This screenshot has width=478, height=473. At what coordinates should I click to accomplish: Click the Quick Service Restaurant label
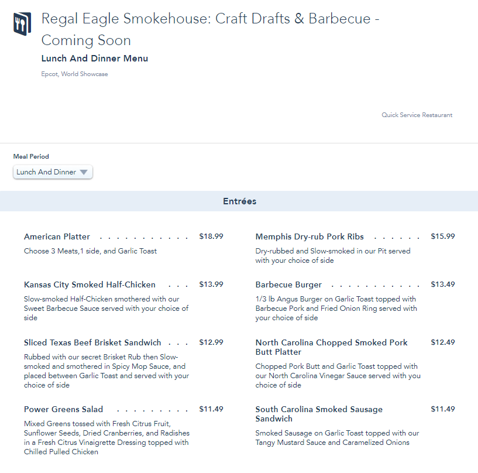[x=417, y=115]
